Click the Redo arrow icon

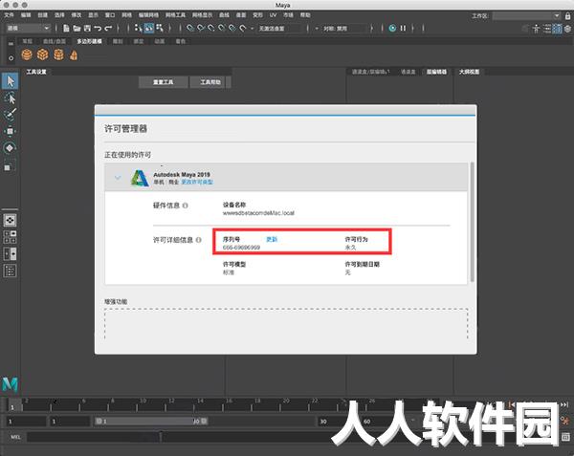click(108, 28)
